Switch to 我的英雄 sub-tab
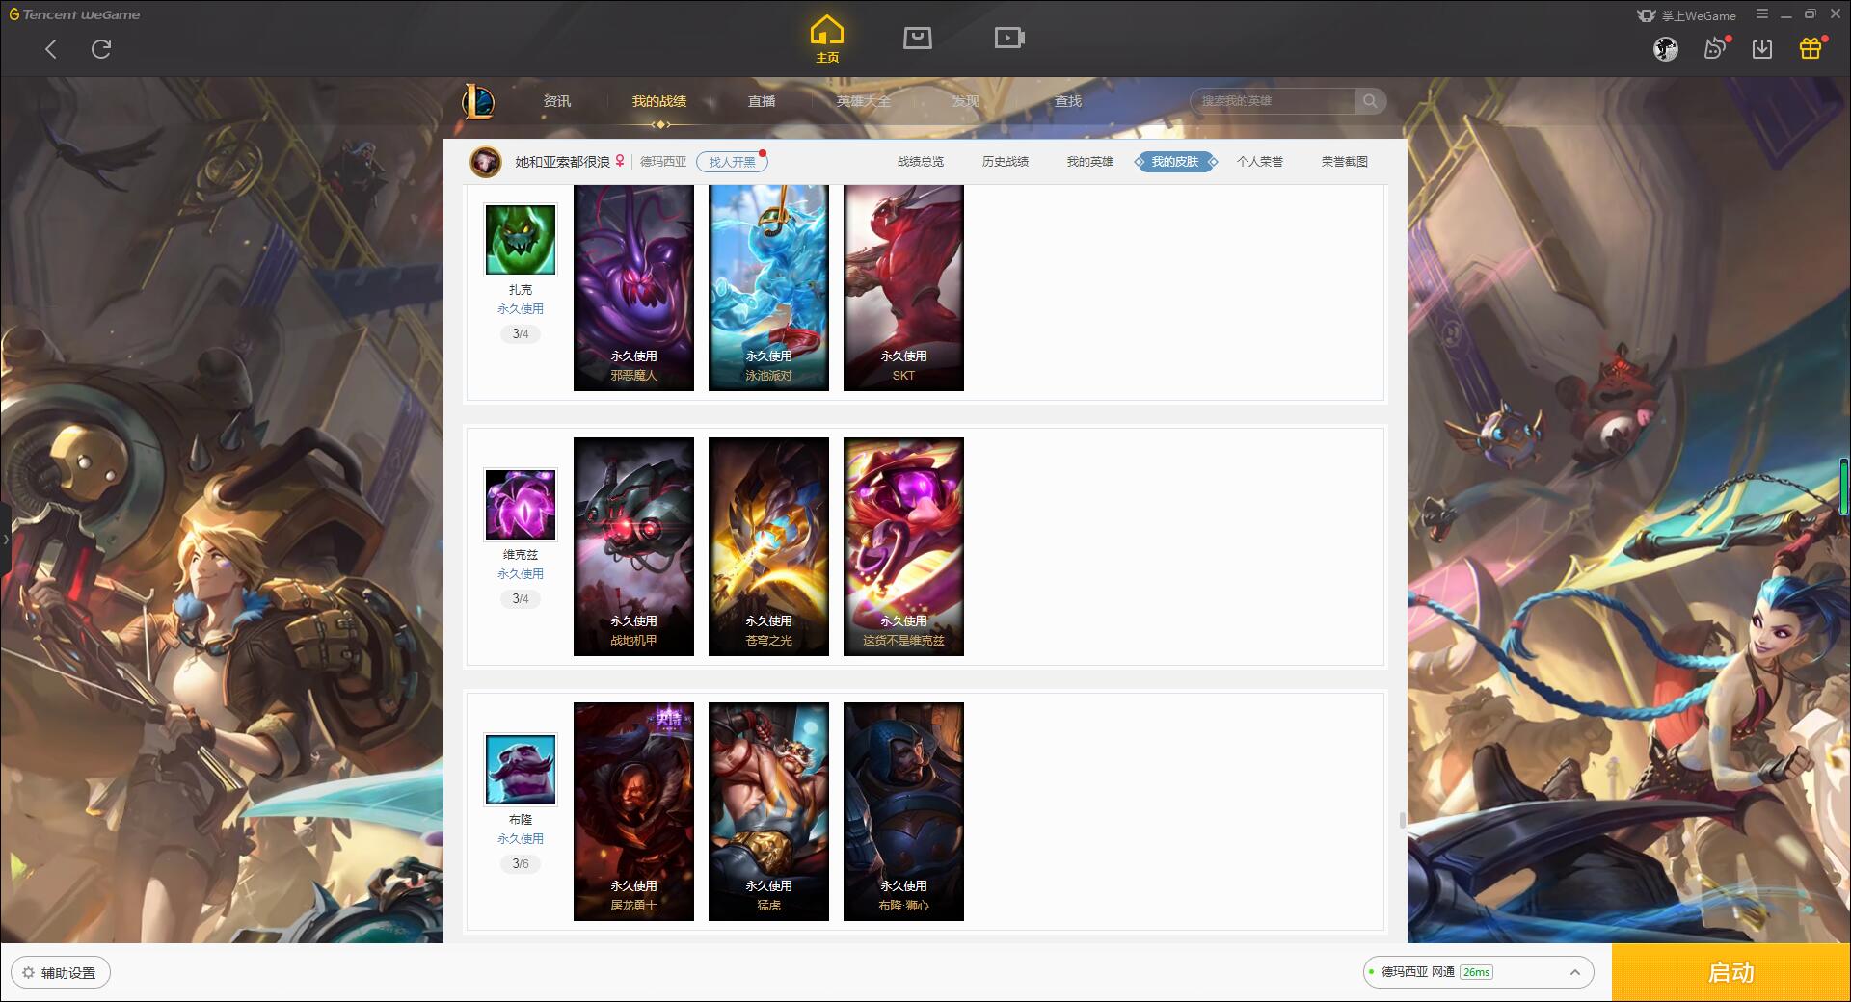Screen dimensions: 1851x1002 click(x=1090, y=162)
